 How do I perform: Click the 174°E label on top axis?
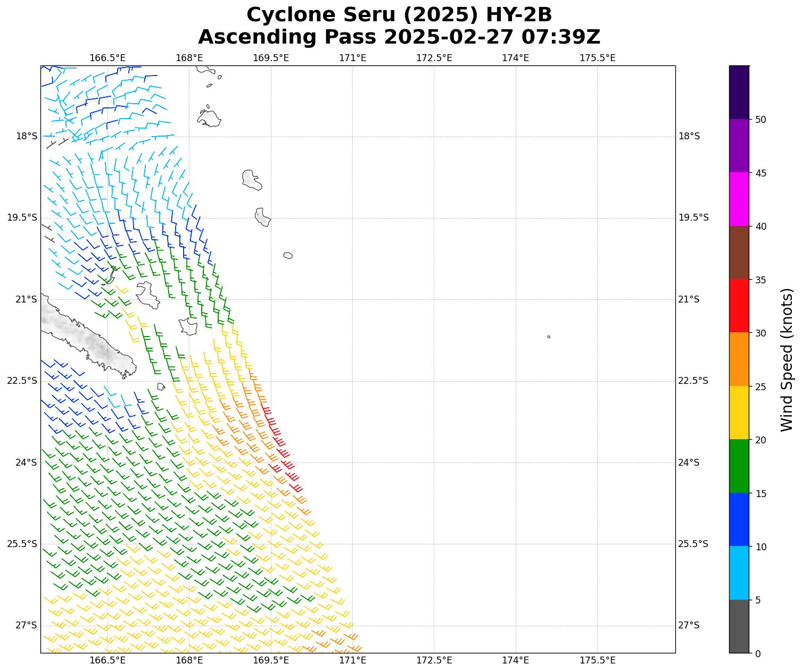(515, 57)
